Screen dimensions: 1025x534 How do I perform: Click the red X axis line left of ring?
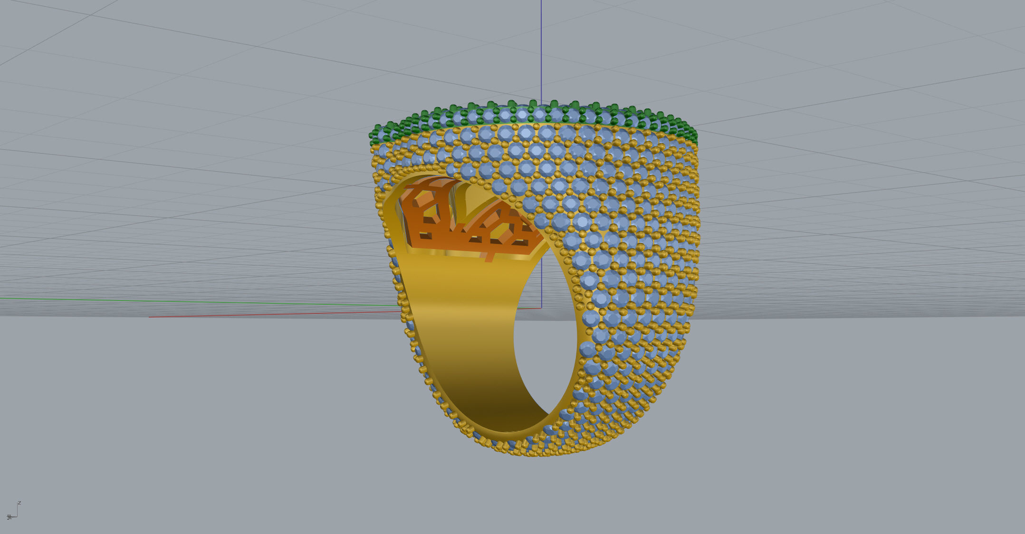tap(276, 314)
